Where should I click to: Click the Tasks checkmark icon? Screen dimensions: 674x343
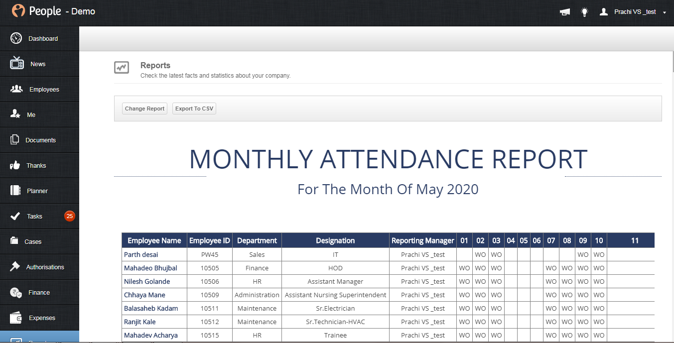click(x=15, y=216)
